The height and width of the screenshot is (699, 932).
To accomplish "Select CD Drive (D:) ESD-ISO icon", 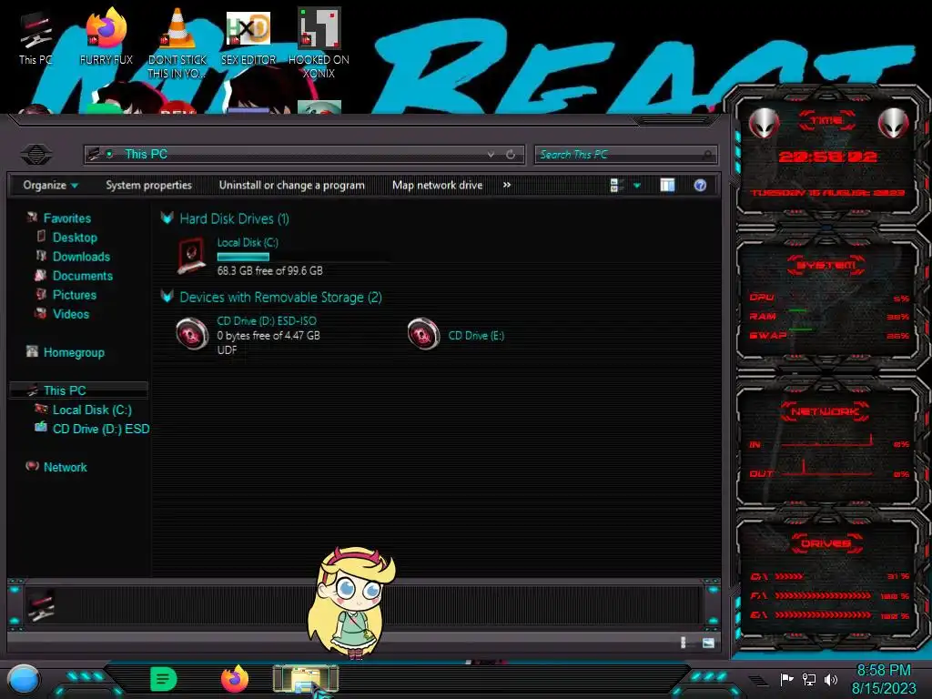I will click(192, 334).
